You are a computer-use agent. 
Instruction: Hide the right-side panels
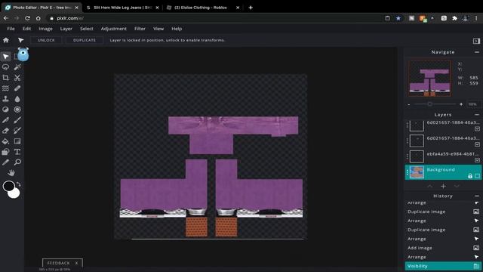pos(476,41)
